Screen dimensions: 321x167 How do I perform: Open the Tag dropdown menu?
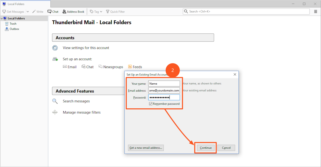coord(96,12)
